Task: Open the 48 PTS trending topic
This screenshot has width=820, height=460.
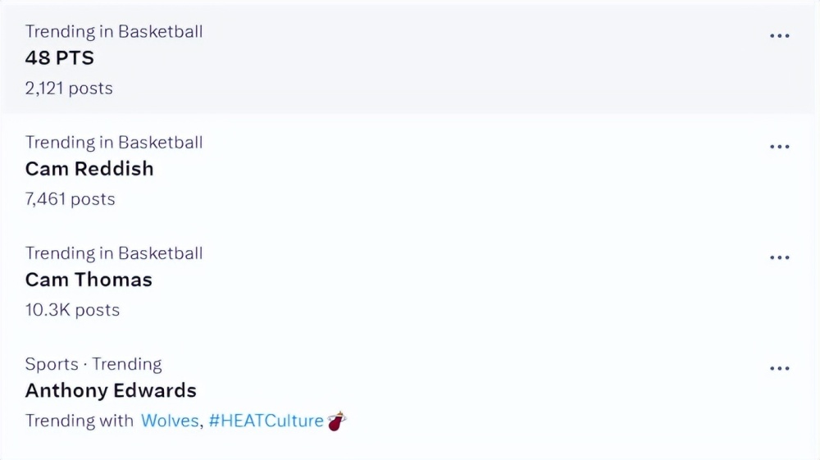Action: point(60,57)
